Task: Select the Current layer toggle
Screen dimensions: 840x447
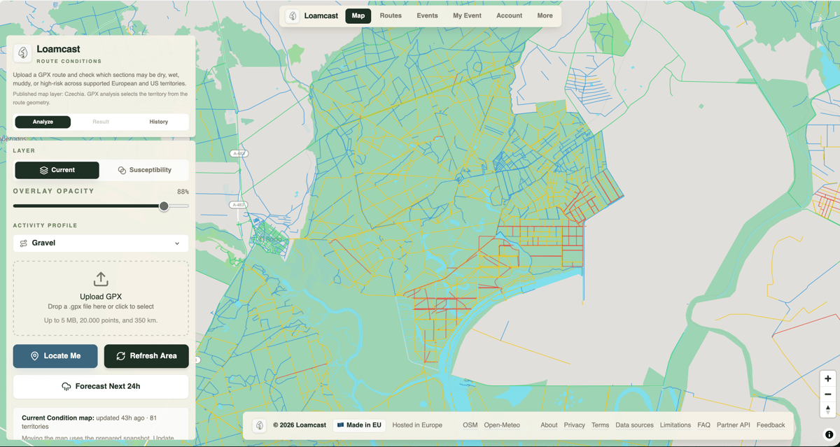Action: coord(57,170)
